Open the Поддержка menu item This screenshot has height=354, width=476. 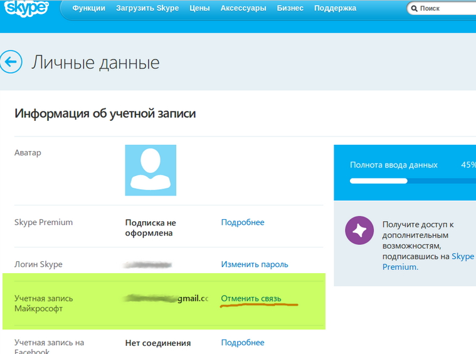[335, 8]
